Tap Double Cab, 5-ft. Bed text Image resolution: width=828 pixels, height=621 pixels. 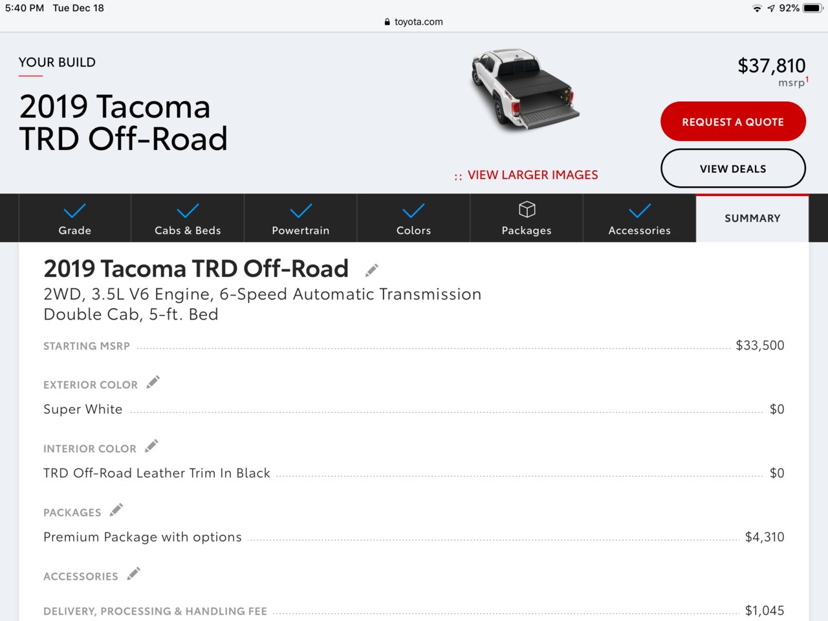[131, 314]
